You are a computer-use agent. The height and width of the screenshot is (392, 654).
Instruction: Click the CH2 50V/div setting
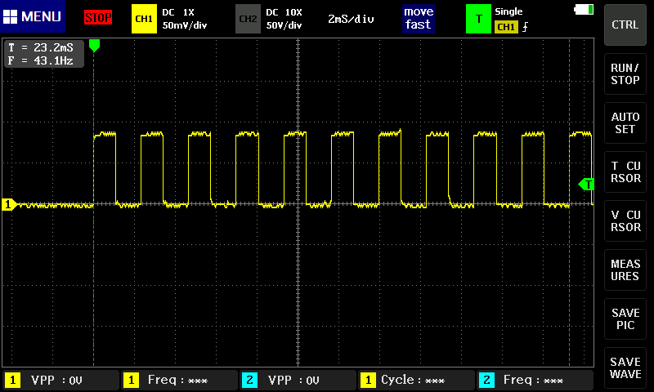tap(284, 25)
